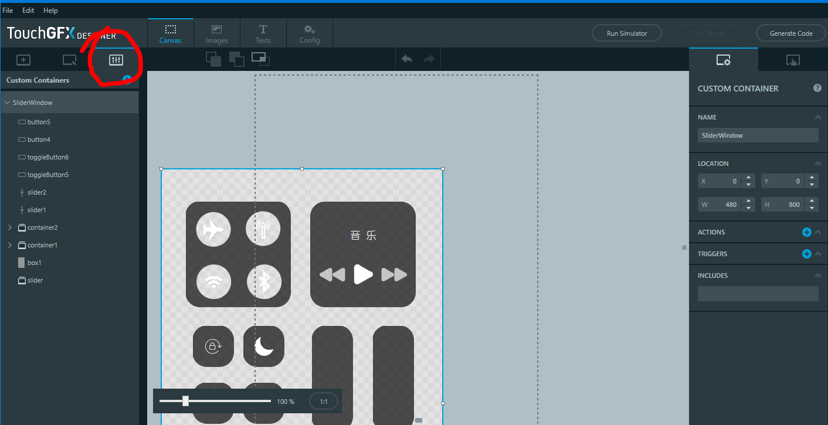Click the canvas zoom slider handle
The image size is (828, 425).
pos(186,401)
